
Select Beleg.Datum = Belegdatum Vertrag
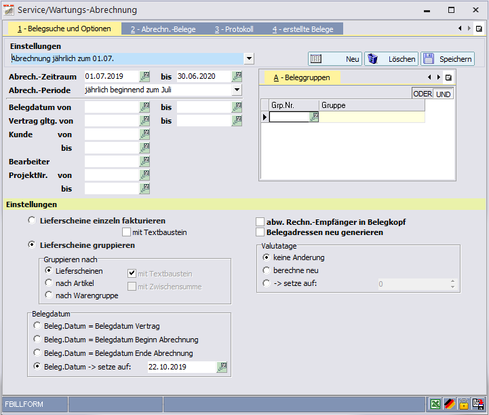point(37,326)
